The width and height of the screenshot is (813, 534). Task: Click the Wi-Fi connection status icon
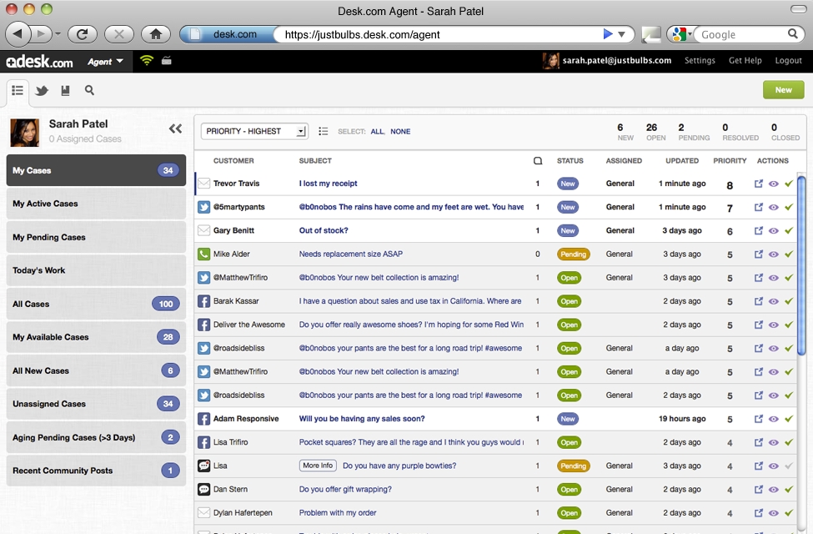point(147,61)
